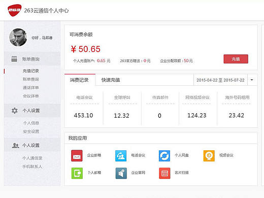Open the user avatar photo
This screenshot has height=198, width=264.
18,38
